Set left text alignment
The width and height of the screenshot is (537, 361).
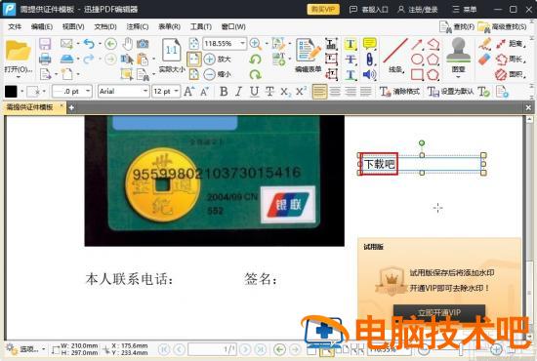tap(319, 92)
